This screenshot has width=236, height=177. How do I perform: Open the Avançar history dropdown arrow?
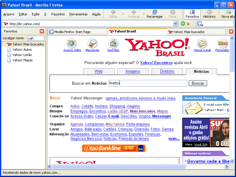tap(144, 14)
